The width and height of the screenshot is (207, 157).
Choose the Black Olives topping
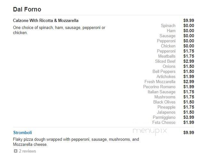click(x=165, y=102)
